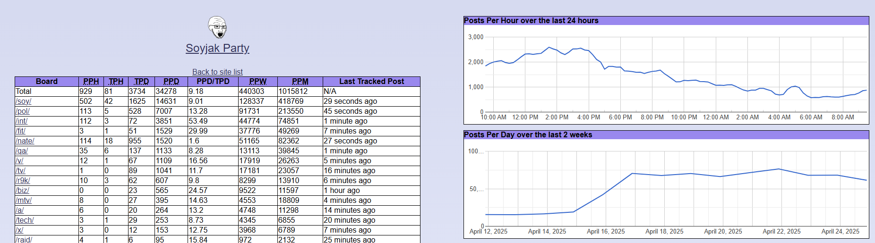Open the /raid/ board link
This screenshot has width=875, height=243.
point(24,239)
